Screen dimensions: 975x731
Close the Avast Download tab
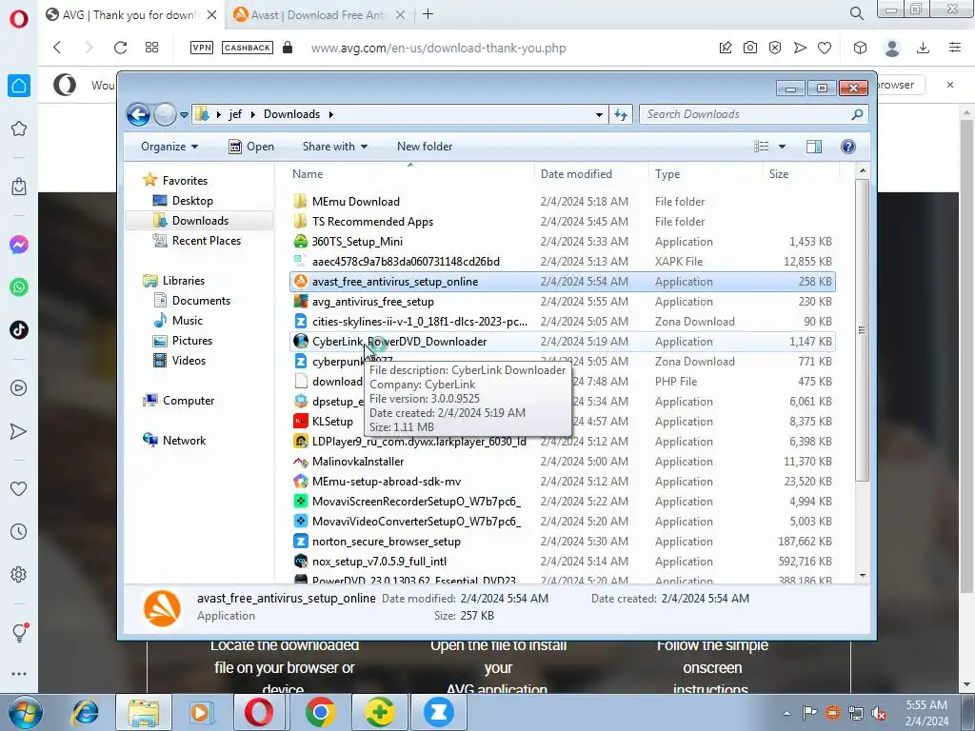pyautogui.click(x=401, y=15)
